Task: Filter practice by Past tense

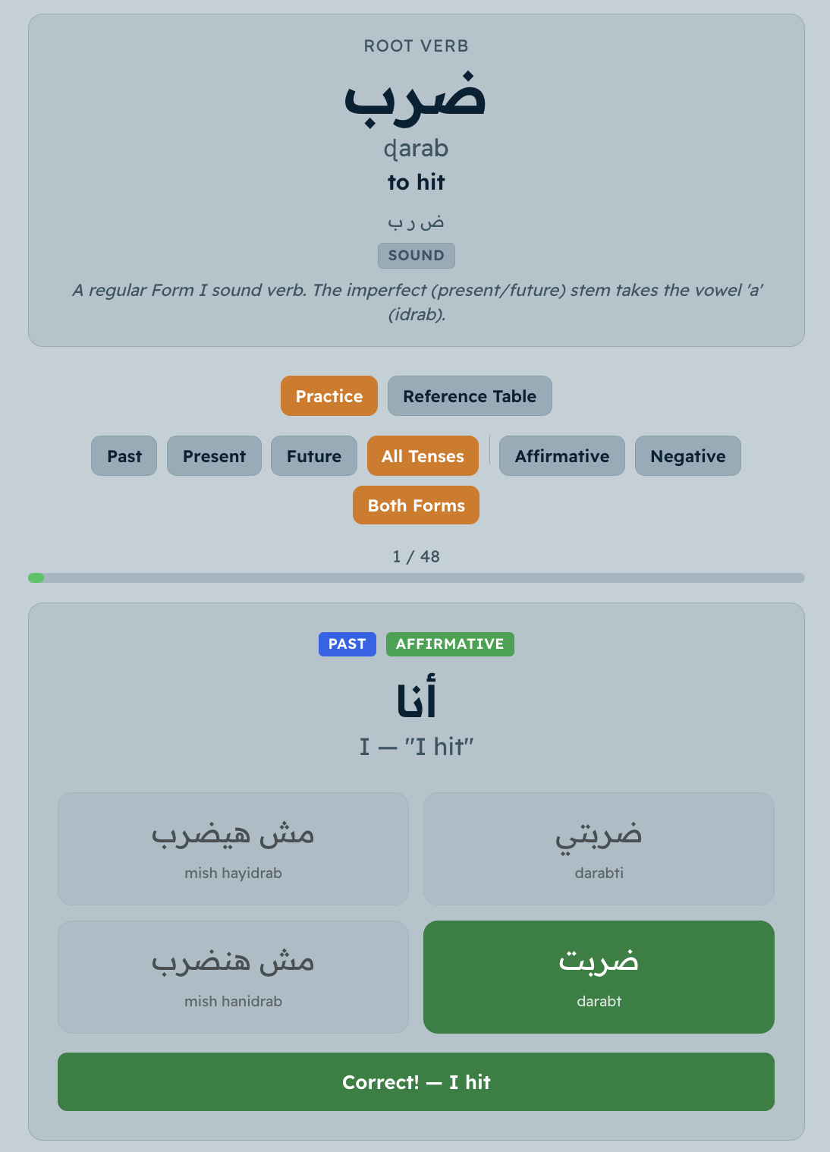Action: pos(123,455)
